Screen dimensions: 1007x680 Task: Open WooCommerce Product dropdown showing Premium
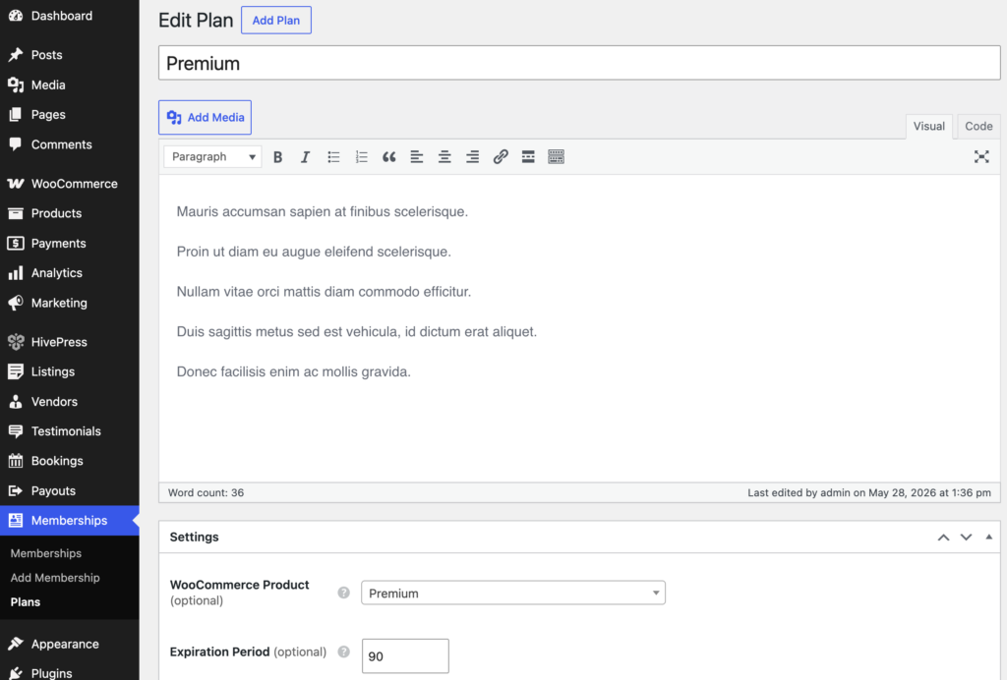(x=513, y=593)
